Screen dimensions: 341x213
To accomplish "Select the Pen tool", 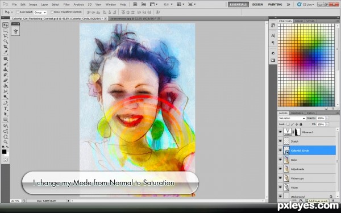I will coord(6,103).
